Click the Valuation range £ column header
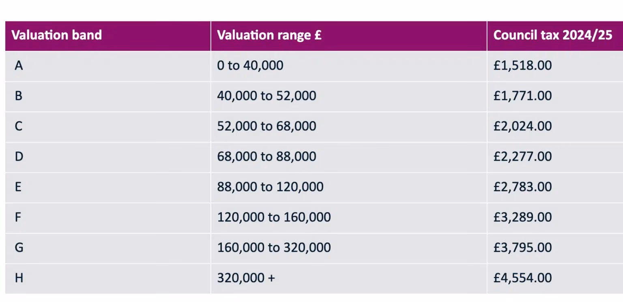The height and width of the screenshot is (302, 623). (x=269, y=35)
